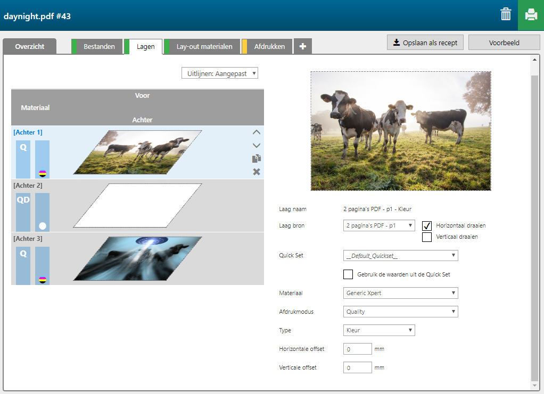This screenshot has height=394, width=544.
Task: Open the Afdrukmodus Quality dropdown
Action: pos(400,312)
